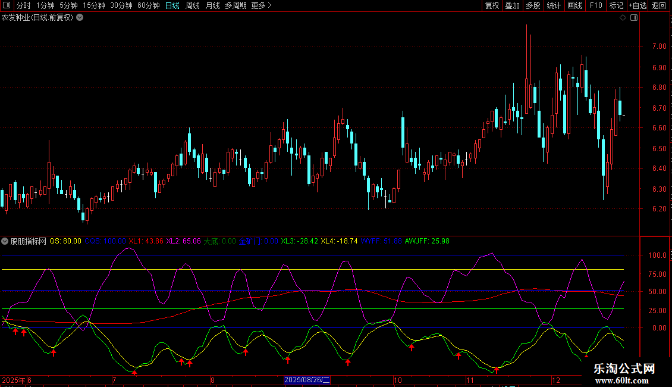Click the tall red candlestick near 7.00
This screenshot has height=387, width=672.
tap(527, 89)
